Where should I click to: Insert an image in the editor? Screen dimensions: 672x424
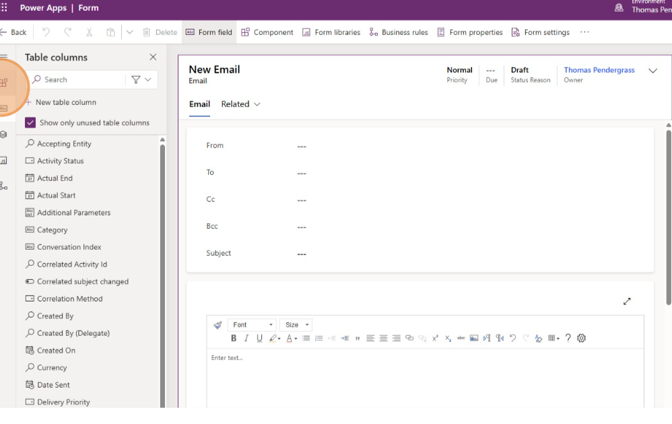tap(474, 338)
